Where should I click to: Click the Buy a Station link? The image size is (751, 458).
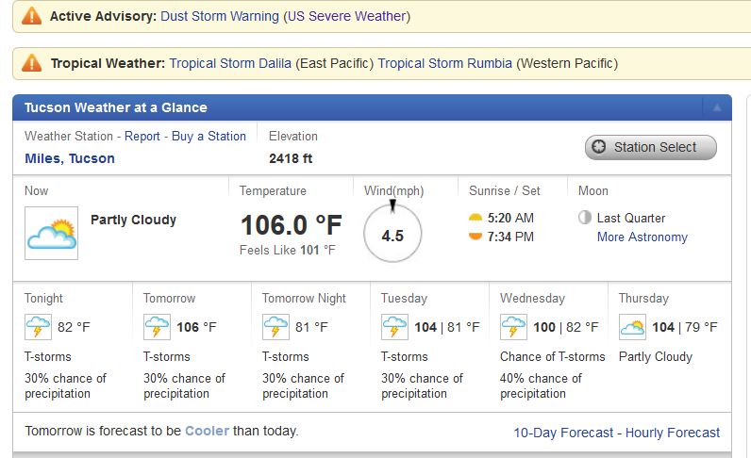[x=209, y=136]
